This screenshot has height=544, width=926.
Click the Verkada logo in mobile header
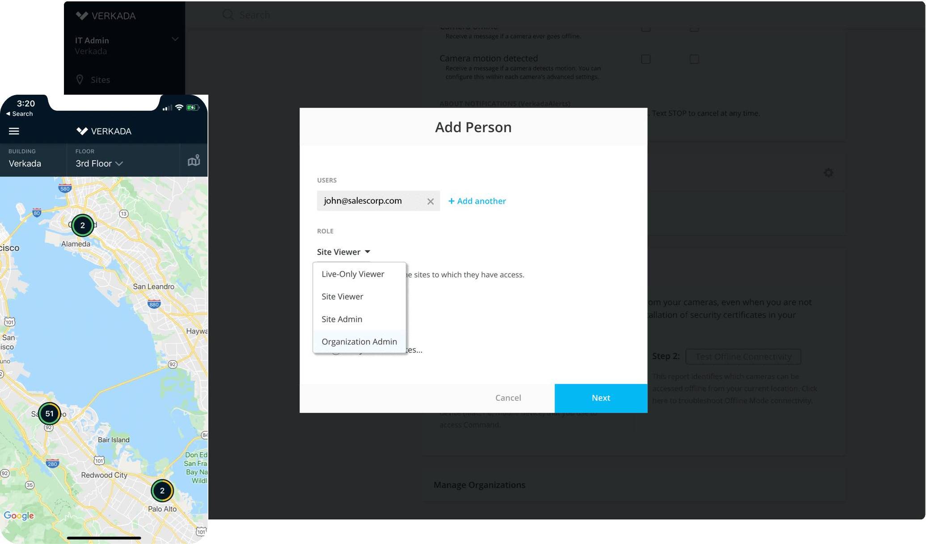pos(104,131)
